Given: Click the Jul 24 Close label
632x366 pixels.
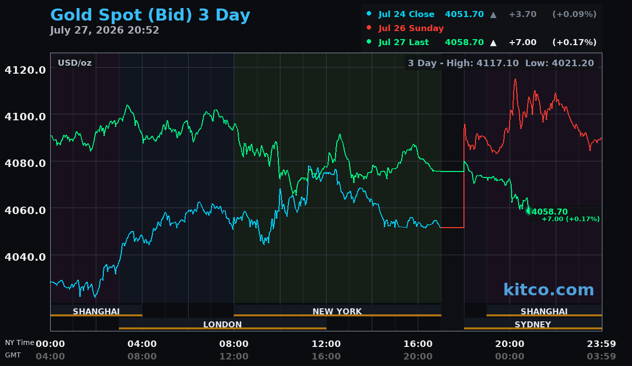Looking at the screenshot, I should pyautogui.click(x=406, y=14).
